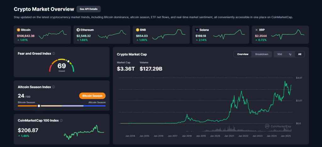This screenshot has width=322, height=147.
Task: Open the XRP price card
Action: tap(280, 35)
